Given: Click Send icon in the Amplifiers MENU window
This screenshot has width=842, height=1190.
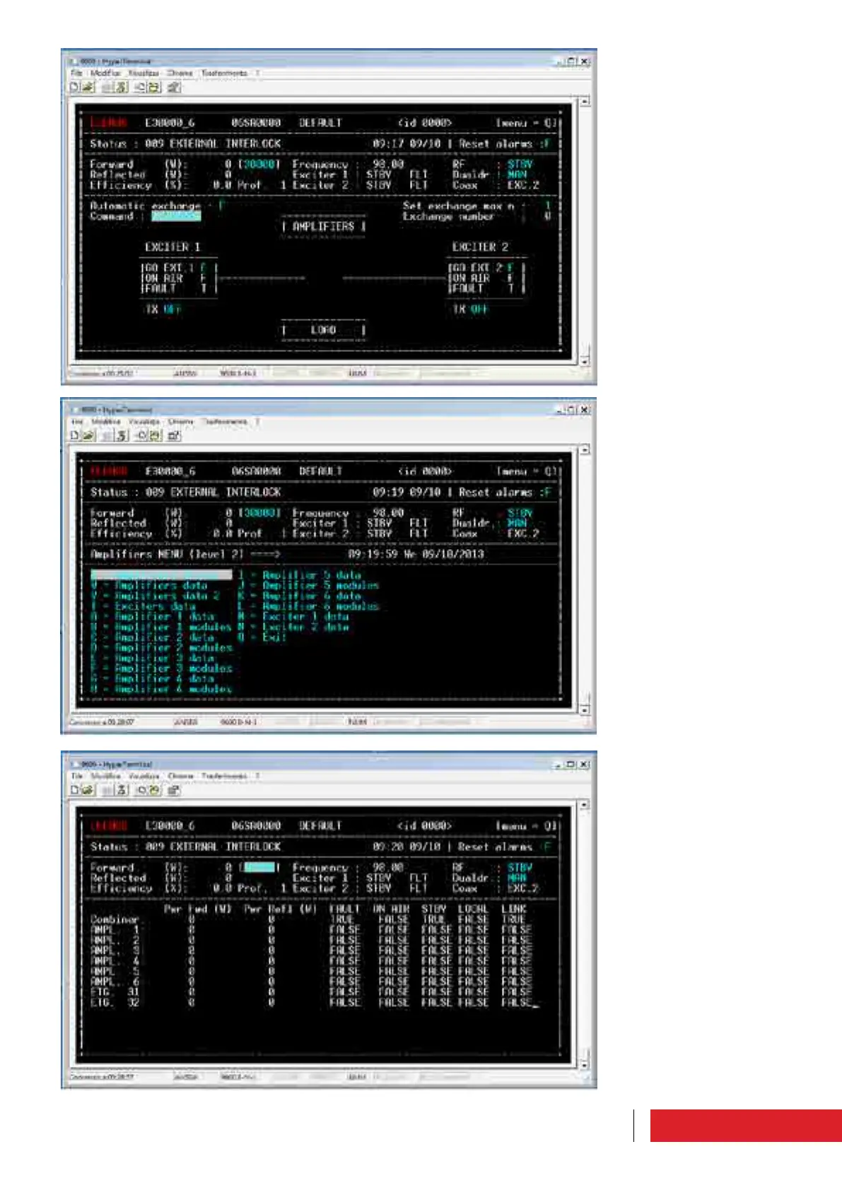Looking at the screenshot, I should (x=141, y=435).
